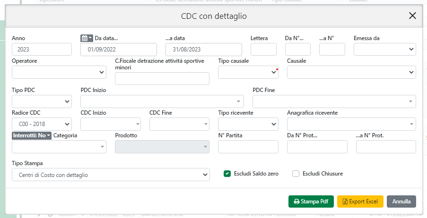
Task: Toggle the Interrotti: No filter button
Action: tap(31, 135)
